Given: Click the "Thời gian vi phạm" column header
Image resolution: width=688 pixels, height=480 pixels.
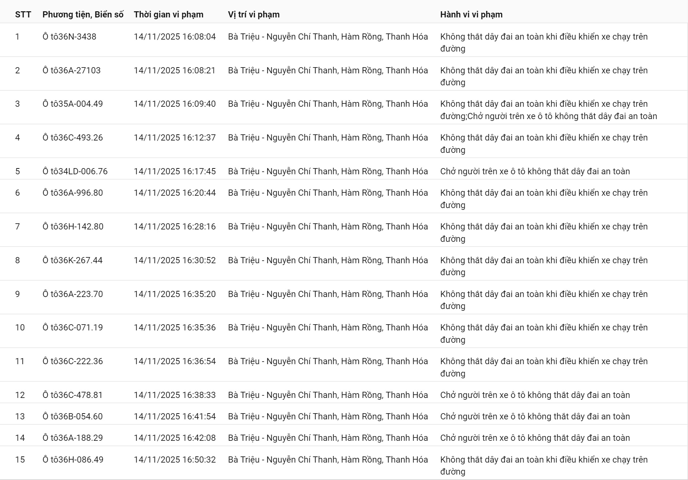Looking at the screenshot, I should (x=169, y=15).
